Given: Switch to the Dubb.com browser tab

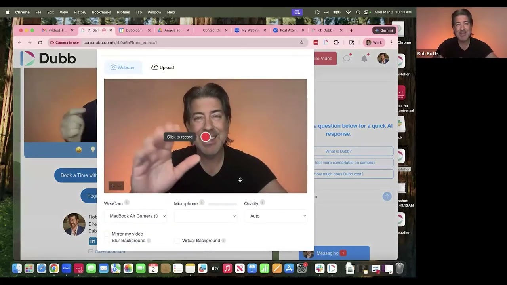Looking at the screenshot, I should tap(135, 30).
